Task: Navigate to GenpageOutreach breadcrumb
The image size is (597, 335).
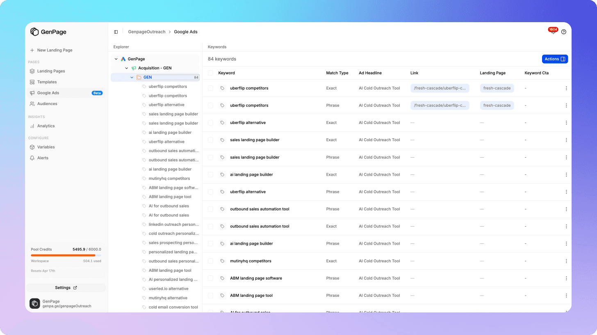Action: [147, 32]
